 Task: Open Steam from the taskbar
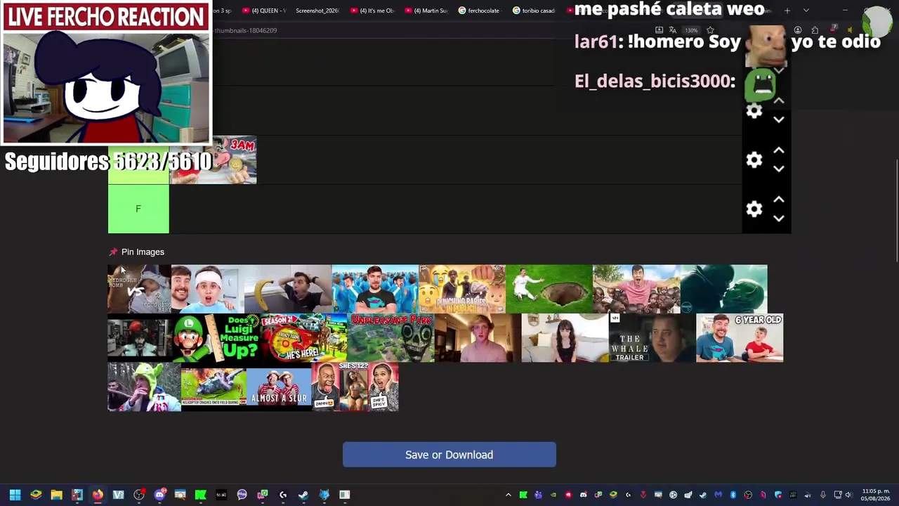[x=303, y=495]
